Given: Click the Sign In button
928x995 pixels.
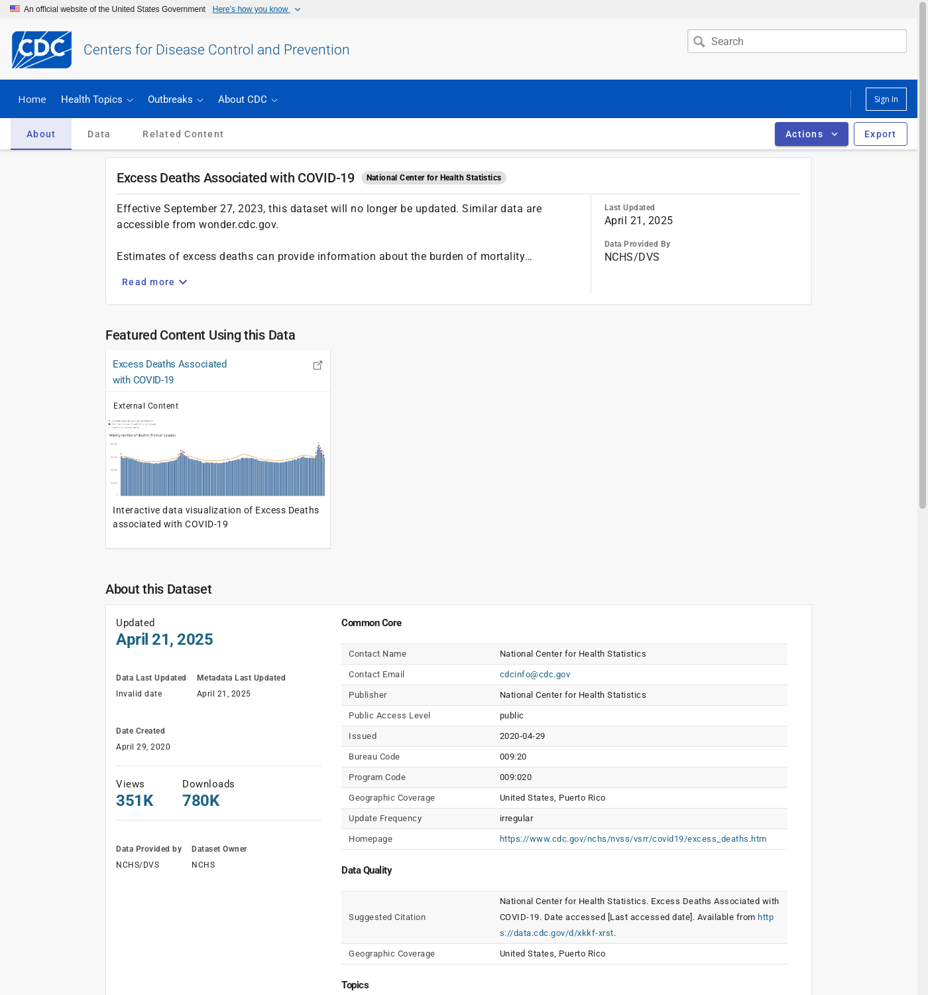Looking at the screenshot, I should coord(886,99).
